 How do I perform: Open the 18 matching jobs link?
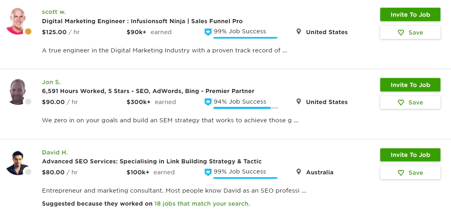pos(202,204)
